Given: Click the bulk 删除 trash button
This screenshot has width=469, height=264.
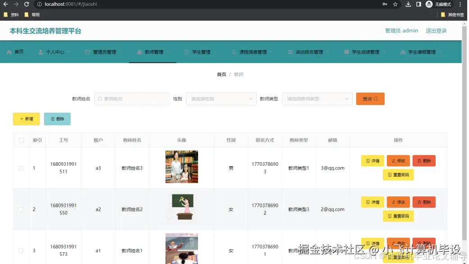Looking at the screenshot, I should pos(57,118).
